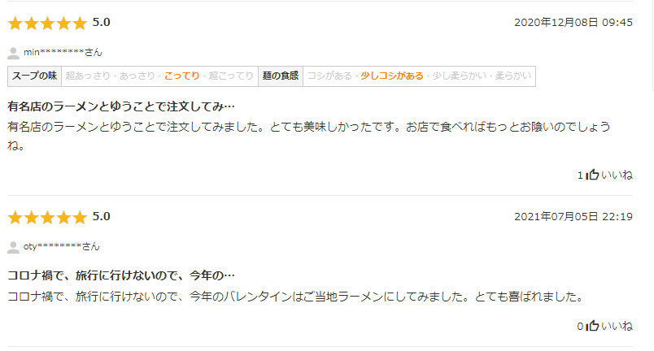Click the thumbs-up icon on the min review
654x351 pixels.
(592, 175)
